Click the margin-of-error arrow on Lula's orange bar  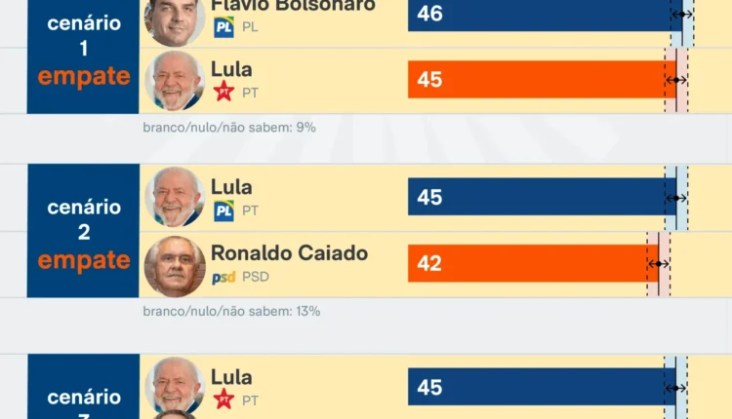click(676, 80)
